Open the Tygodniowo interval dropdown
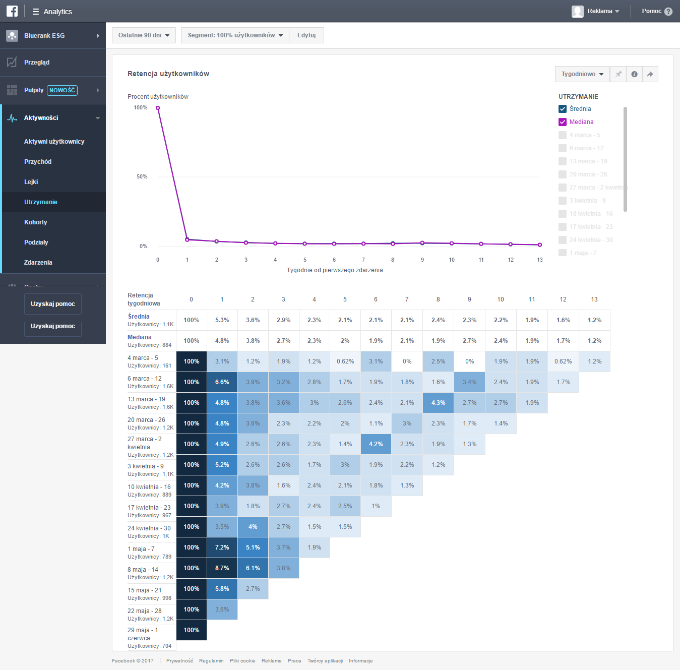The image size is (680, 670). click(x=582, y=74)
